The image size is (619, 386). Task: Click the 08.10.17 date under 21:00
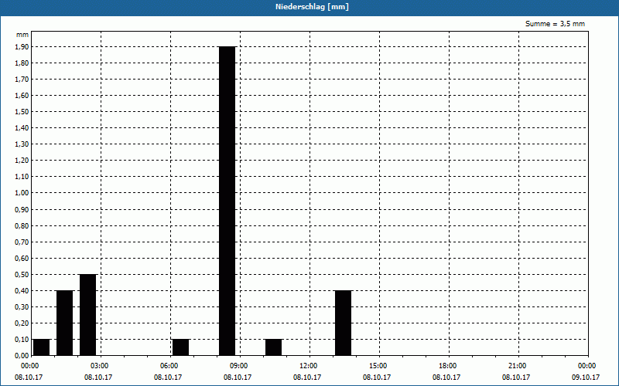tap(516, 378)
